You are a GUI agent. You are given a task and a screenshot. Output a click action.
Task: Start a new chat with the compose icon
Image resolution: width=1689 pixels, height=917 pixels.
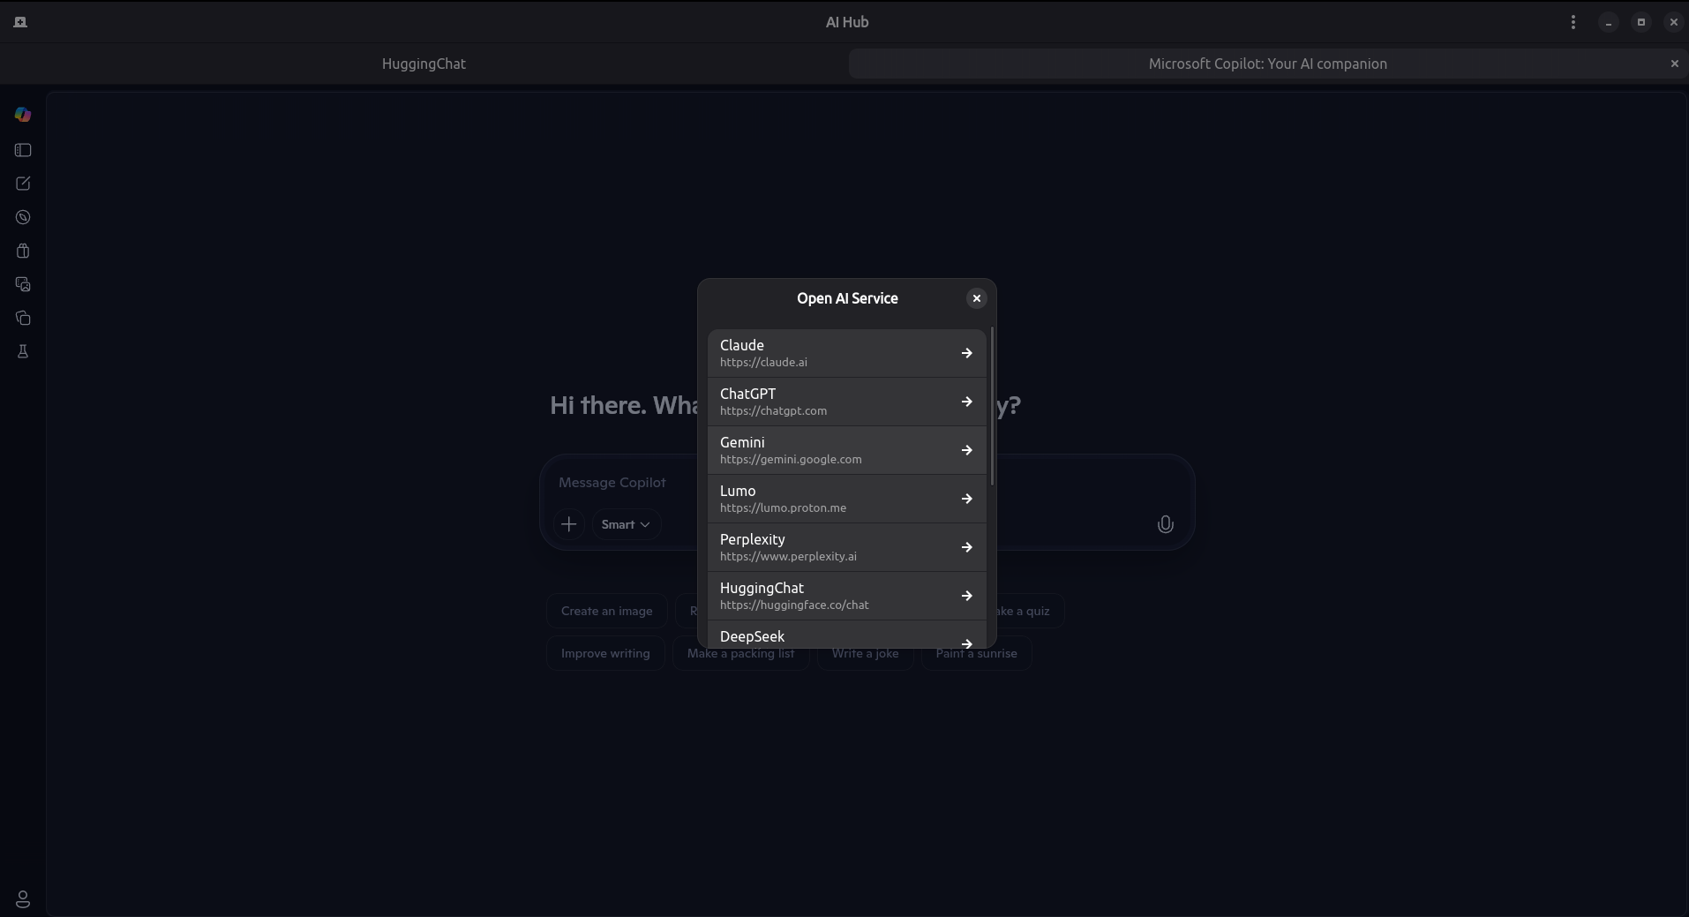(x=22, y=184)
